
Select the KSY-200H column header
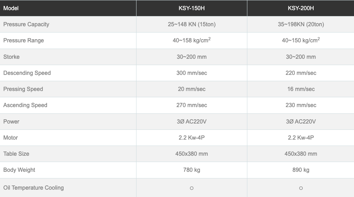[301, 8]
